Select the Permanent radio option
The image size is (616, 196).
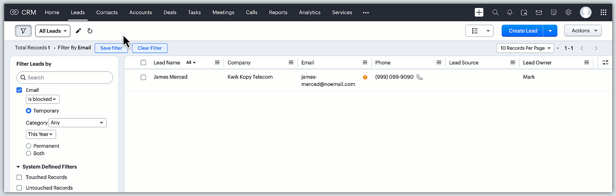tap(29, 146)
